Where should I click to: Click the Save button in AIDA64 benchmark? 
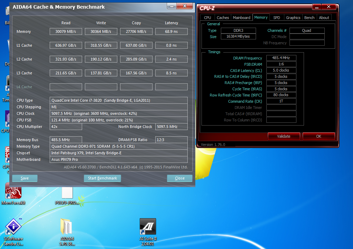pyautogui.click(x=25, y=178)
